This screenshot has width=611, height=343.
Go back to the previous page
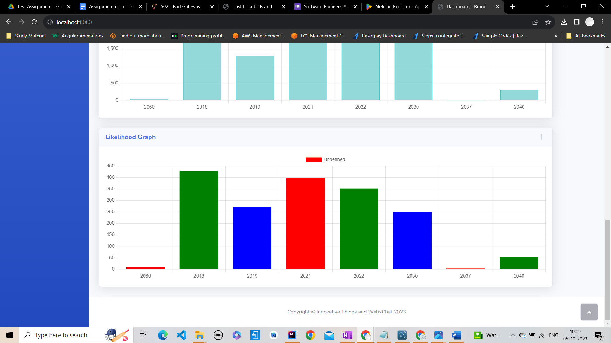pos(9,22)
